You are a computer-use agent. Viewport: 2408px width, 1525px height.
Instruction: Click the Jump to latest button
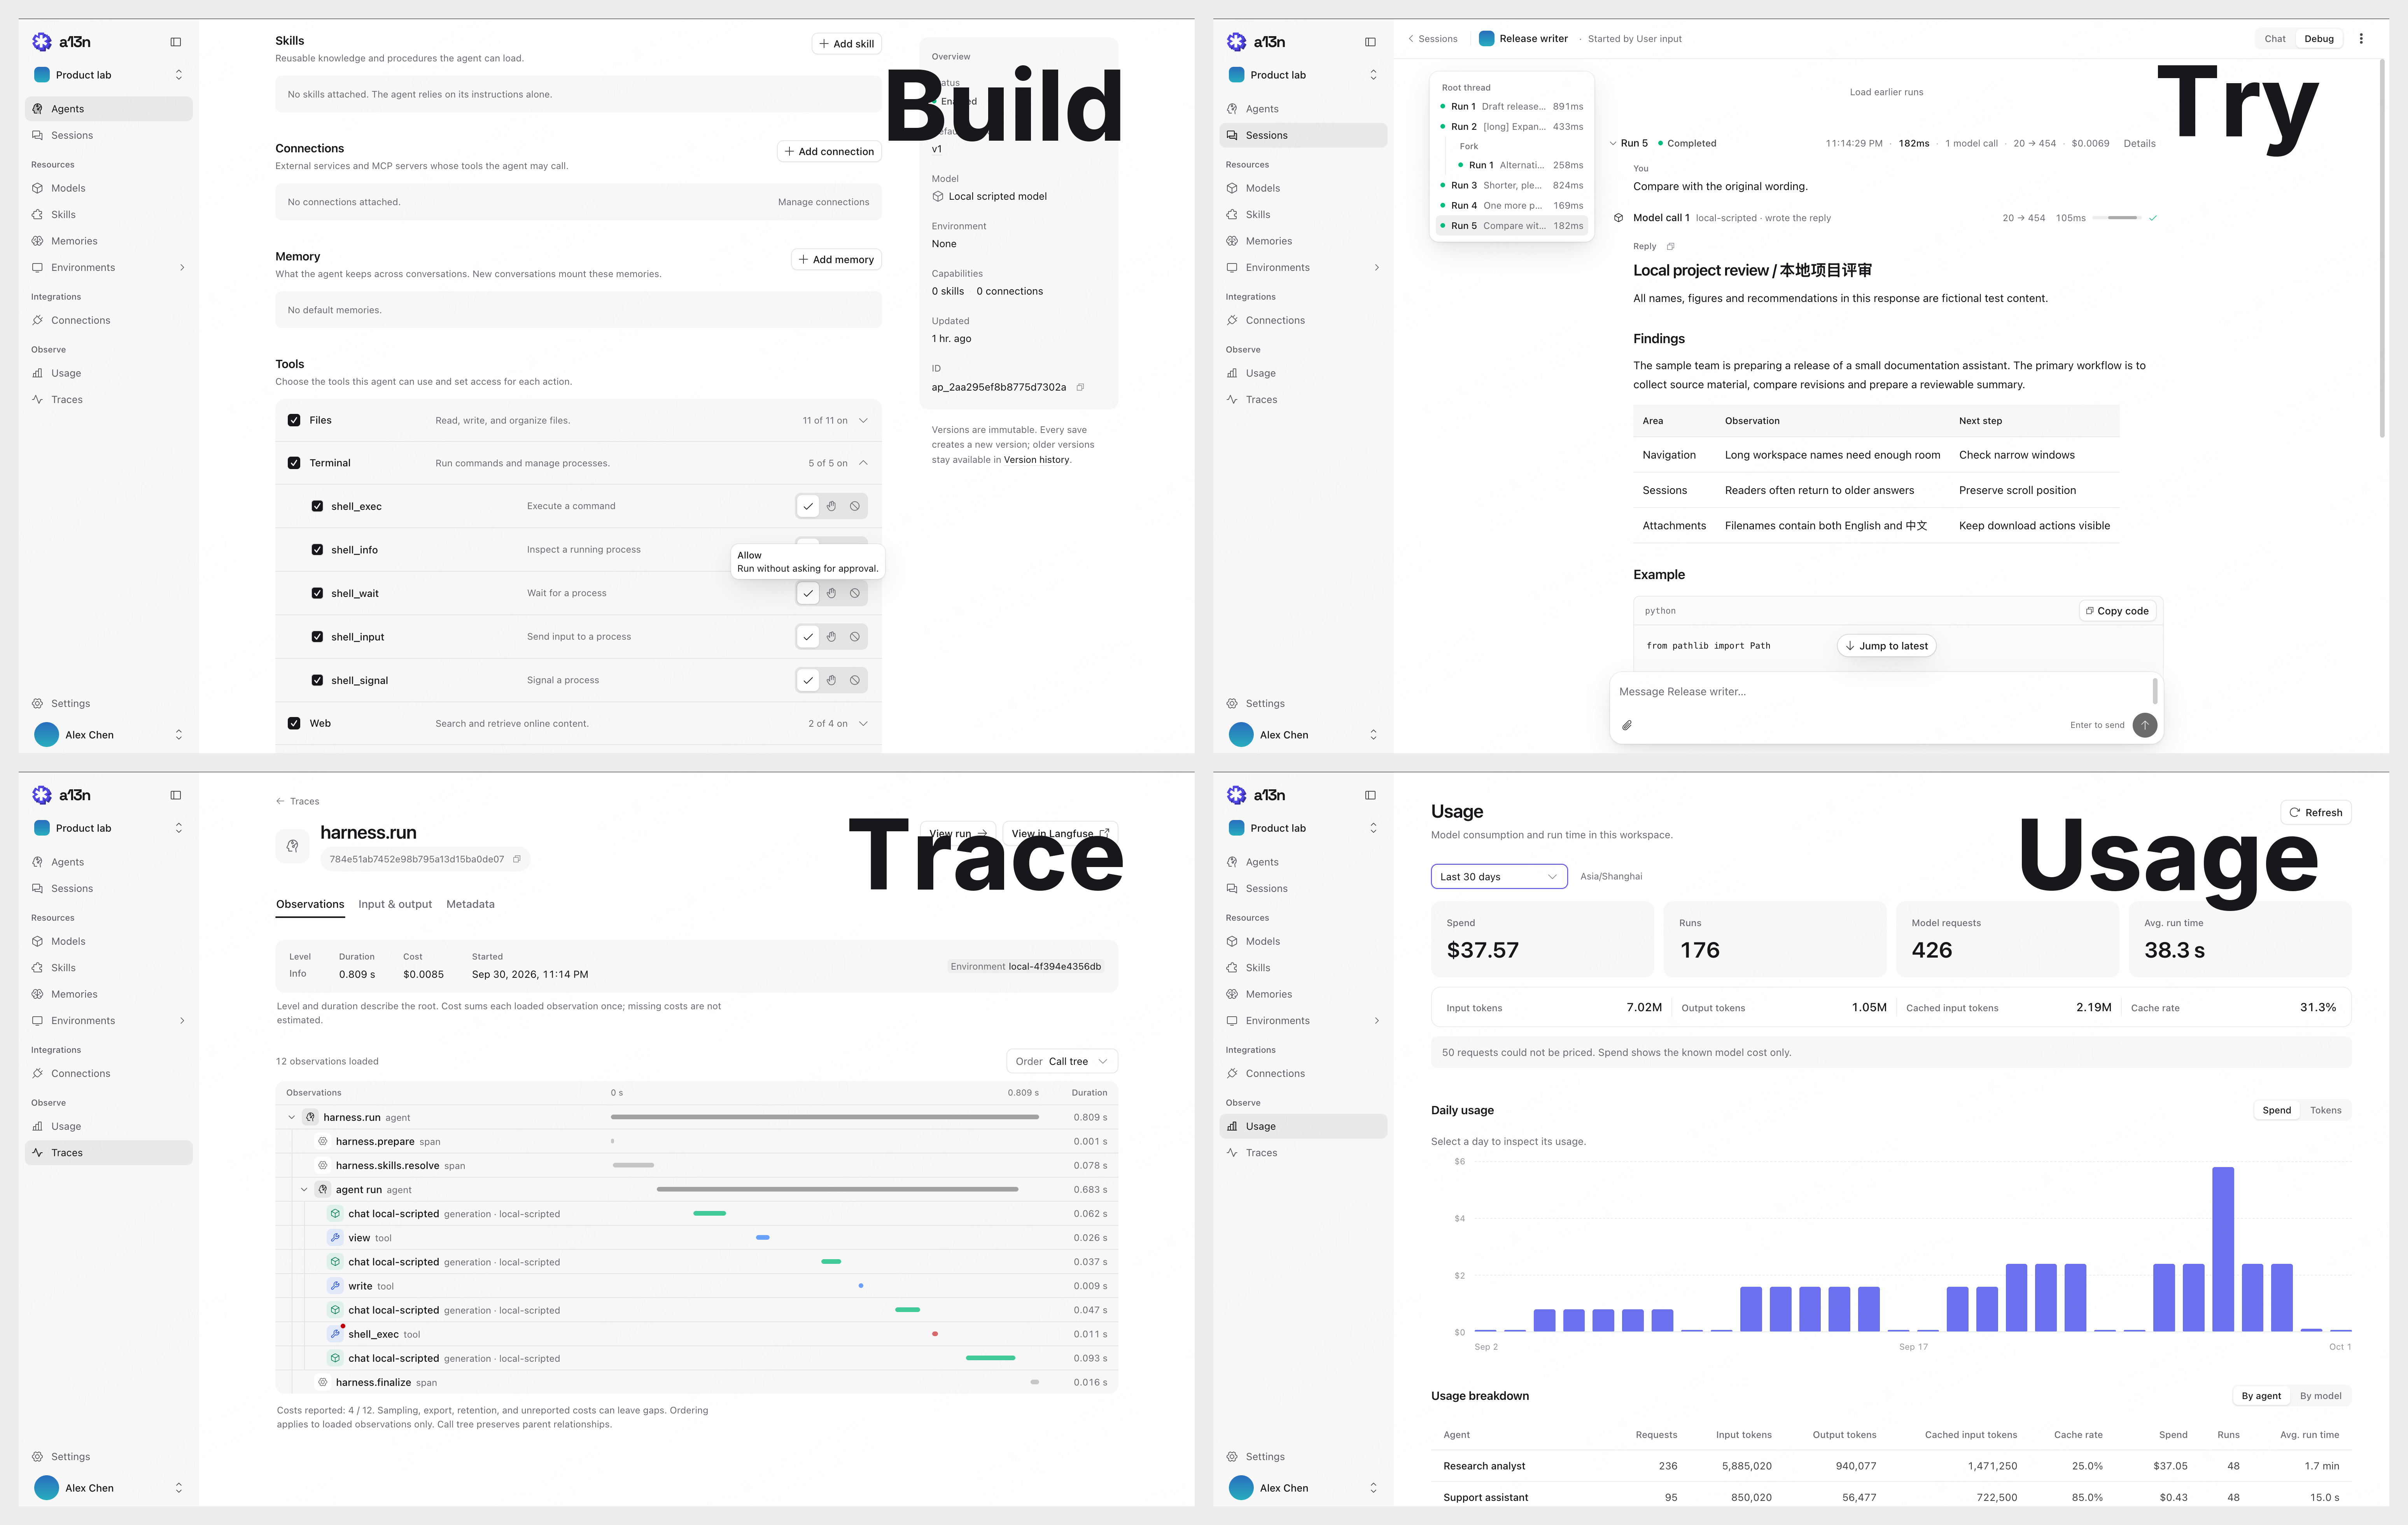coord(1886,647)
